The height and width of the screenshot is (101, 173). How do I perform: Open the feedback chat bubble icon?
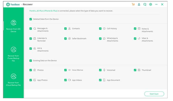tap(145, 4)
